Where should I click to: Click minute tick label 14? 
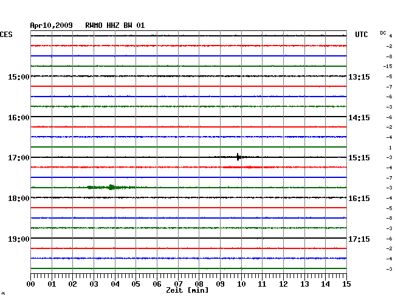click(x=325, y=284)
